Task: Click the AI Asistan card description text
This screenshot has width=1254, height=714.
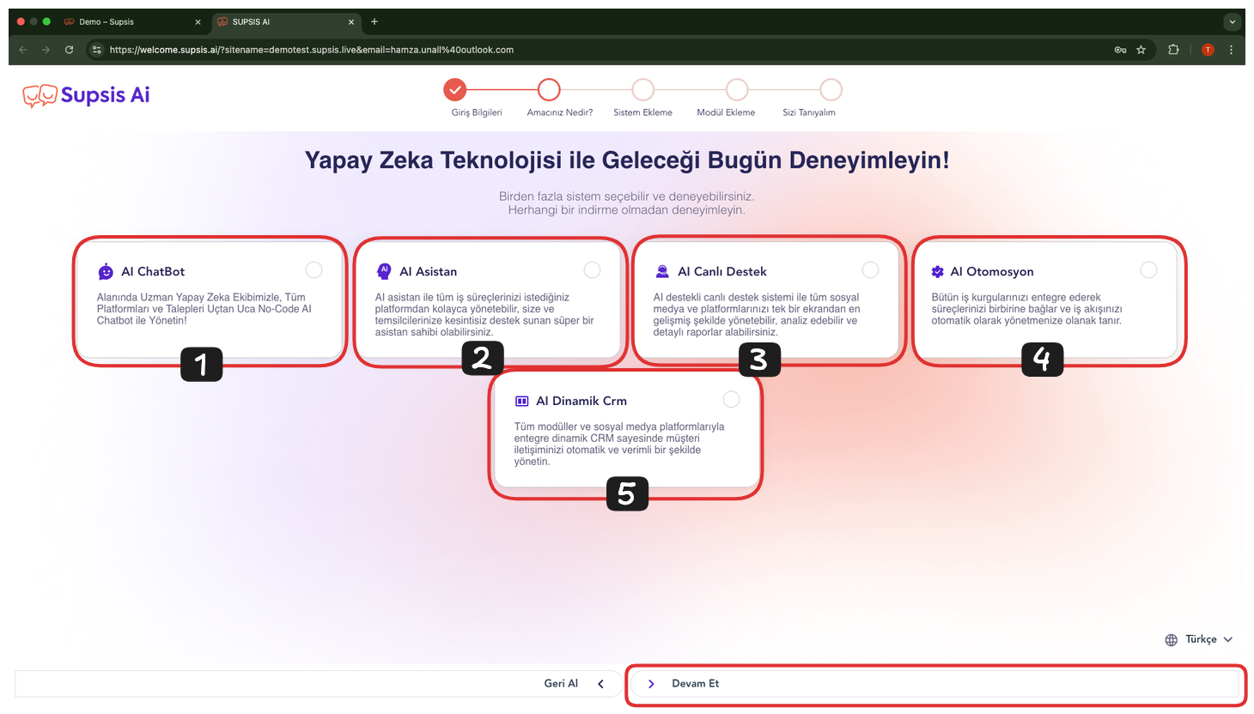Action: tap(484, 315)
